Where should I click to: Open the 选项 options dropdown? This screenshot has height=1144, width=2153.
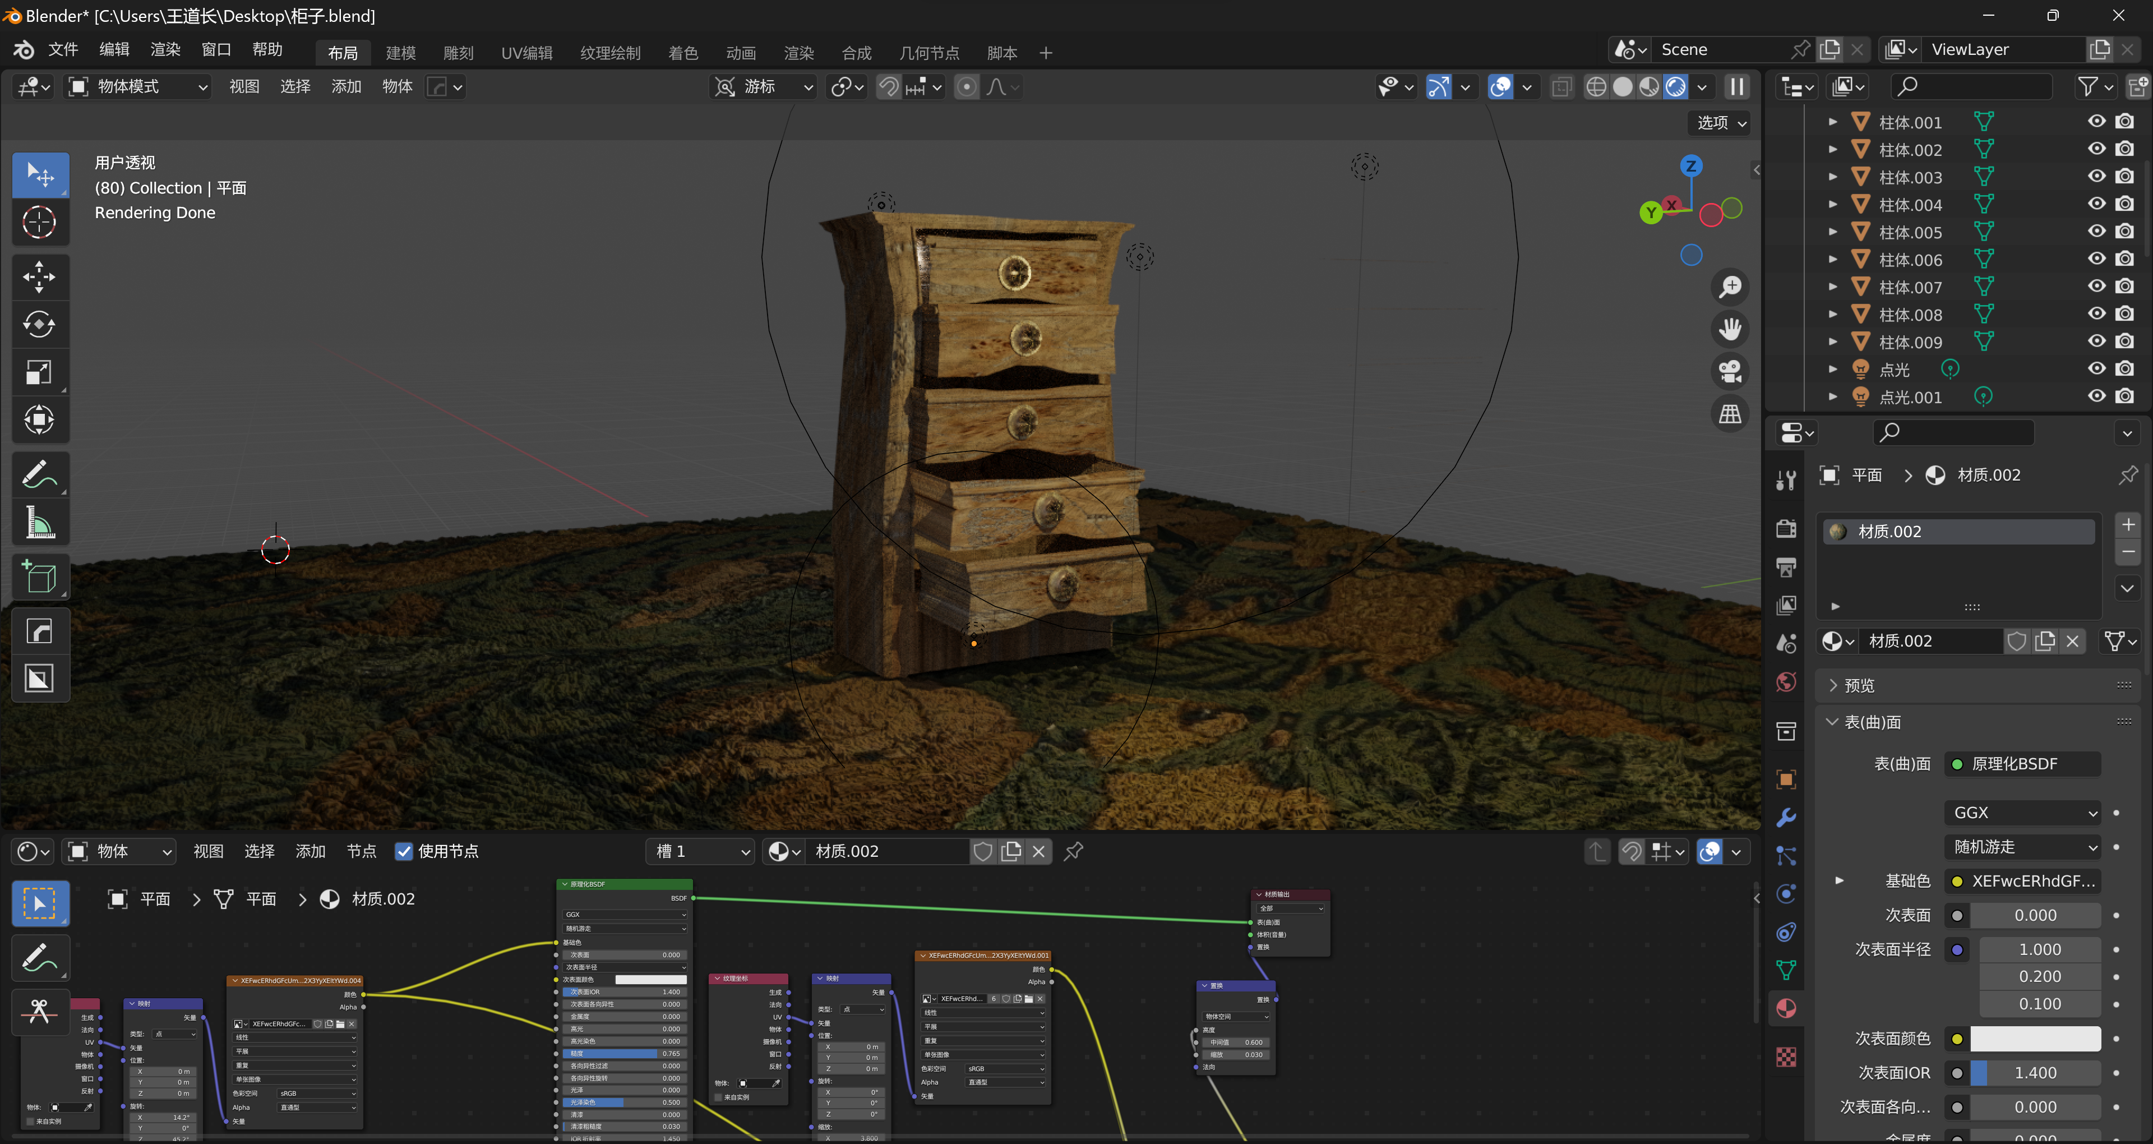point(1721,123)
